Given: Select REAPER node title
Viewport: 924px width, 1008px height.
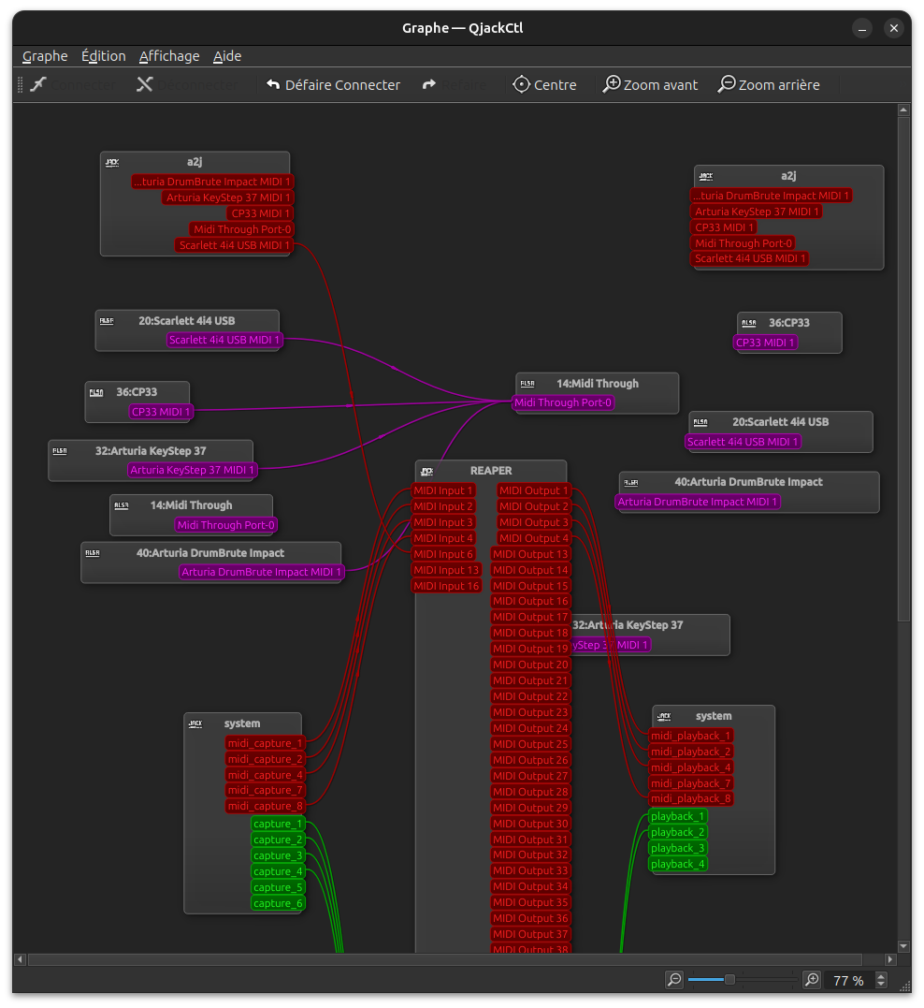Looking at the screenshot, I should click(x=491, y=471).
